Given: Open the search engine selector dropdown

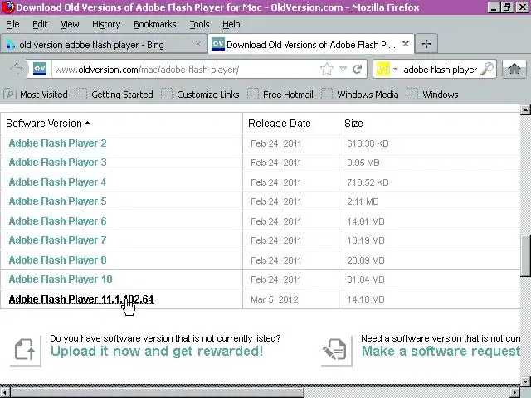Looking at the screenshot, I should click(x=395, y=70).
